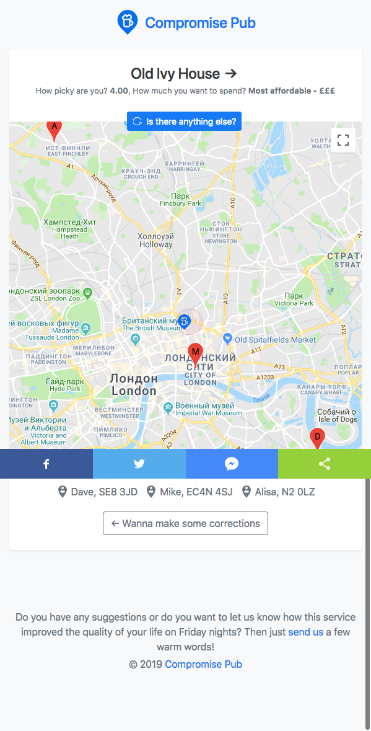The width and height of the screenshot is (371, 731).
Task: Click the Imperial War Museum map icon
Action: click(169, 409)
